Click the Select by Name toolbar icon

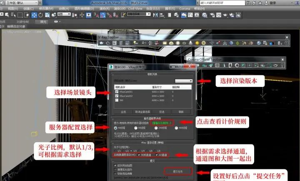(x=13, y=15)
